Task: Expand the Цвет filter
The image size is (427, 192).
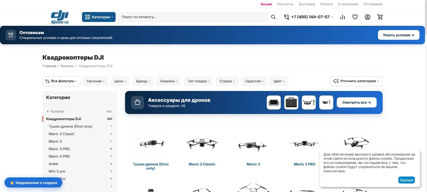Action: tap(279, 81)
